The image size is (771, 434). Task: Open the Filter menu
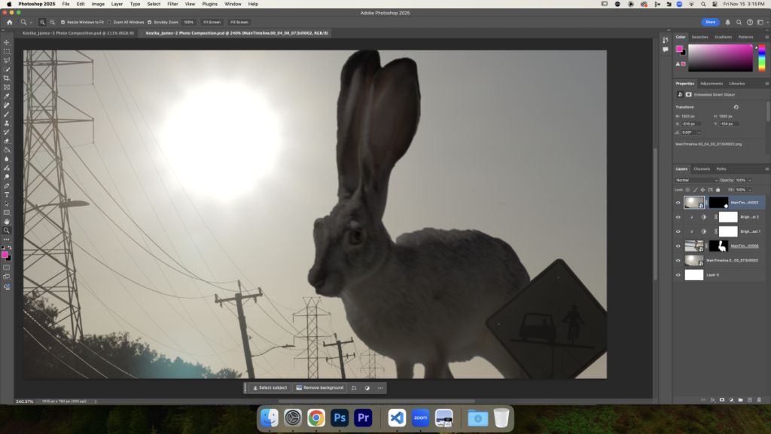coord(172,4)
